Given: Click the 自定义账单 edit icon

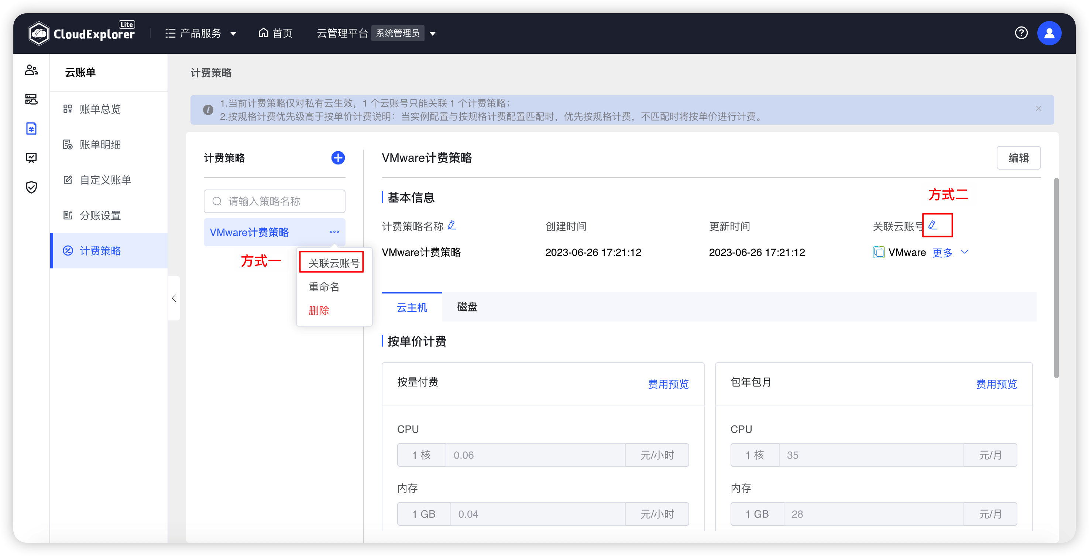Looking at the screenshot, I should 68,180.
